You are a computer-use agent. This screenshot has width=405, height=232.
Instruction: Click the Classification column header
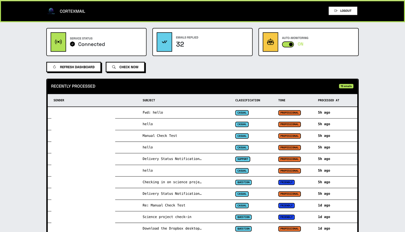point(248,100)
